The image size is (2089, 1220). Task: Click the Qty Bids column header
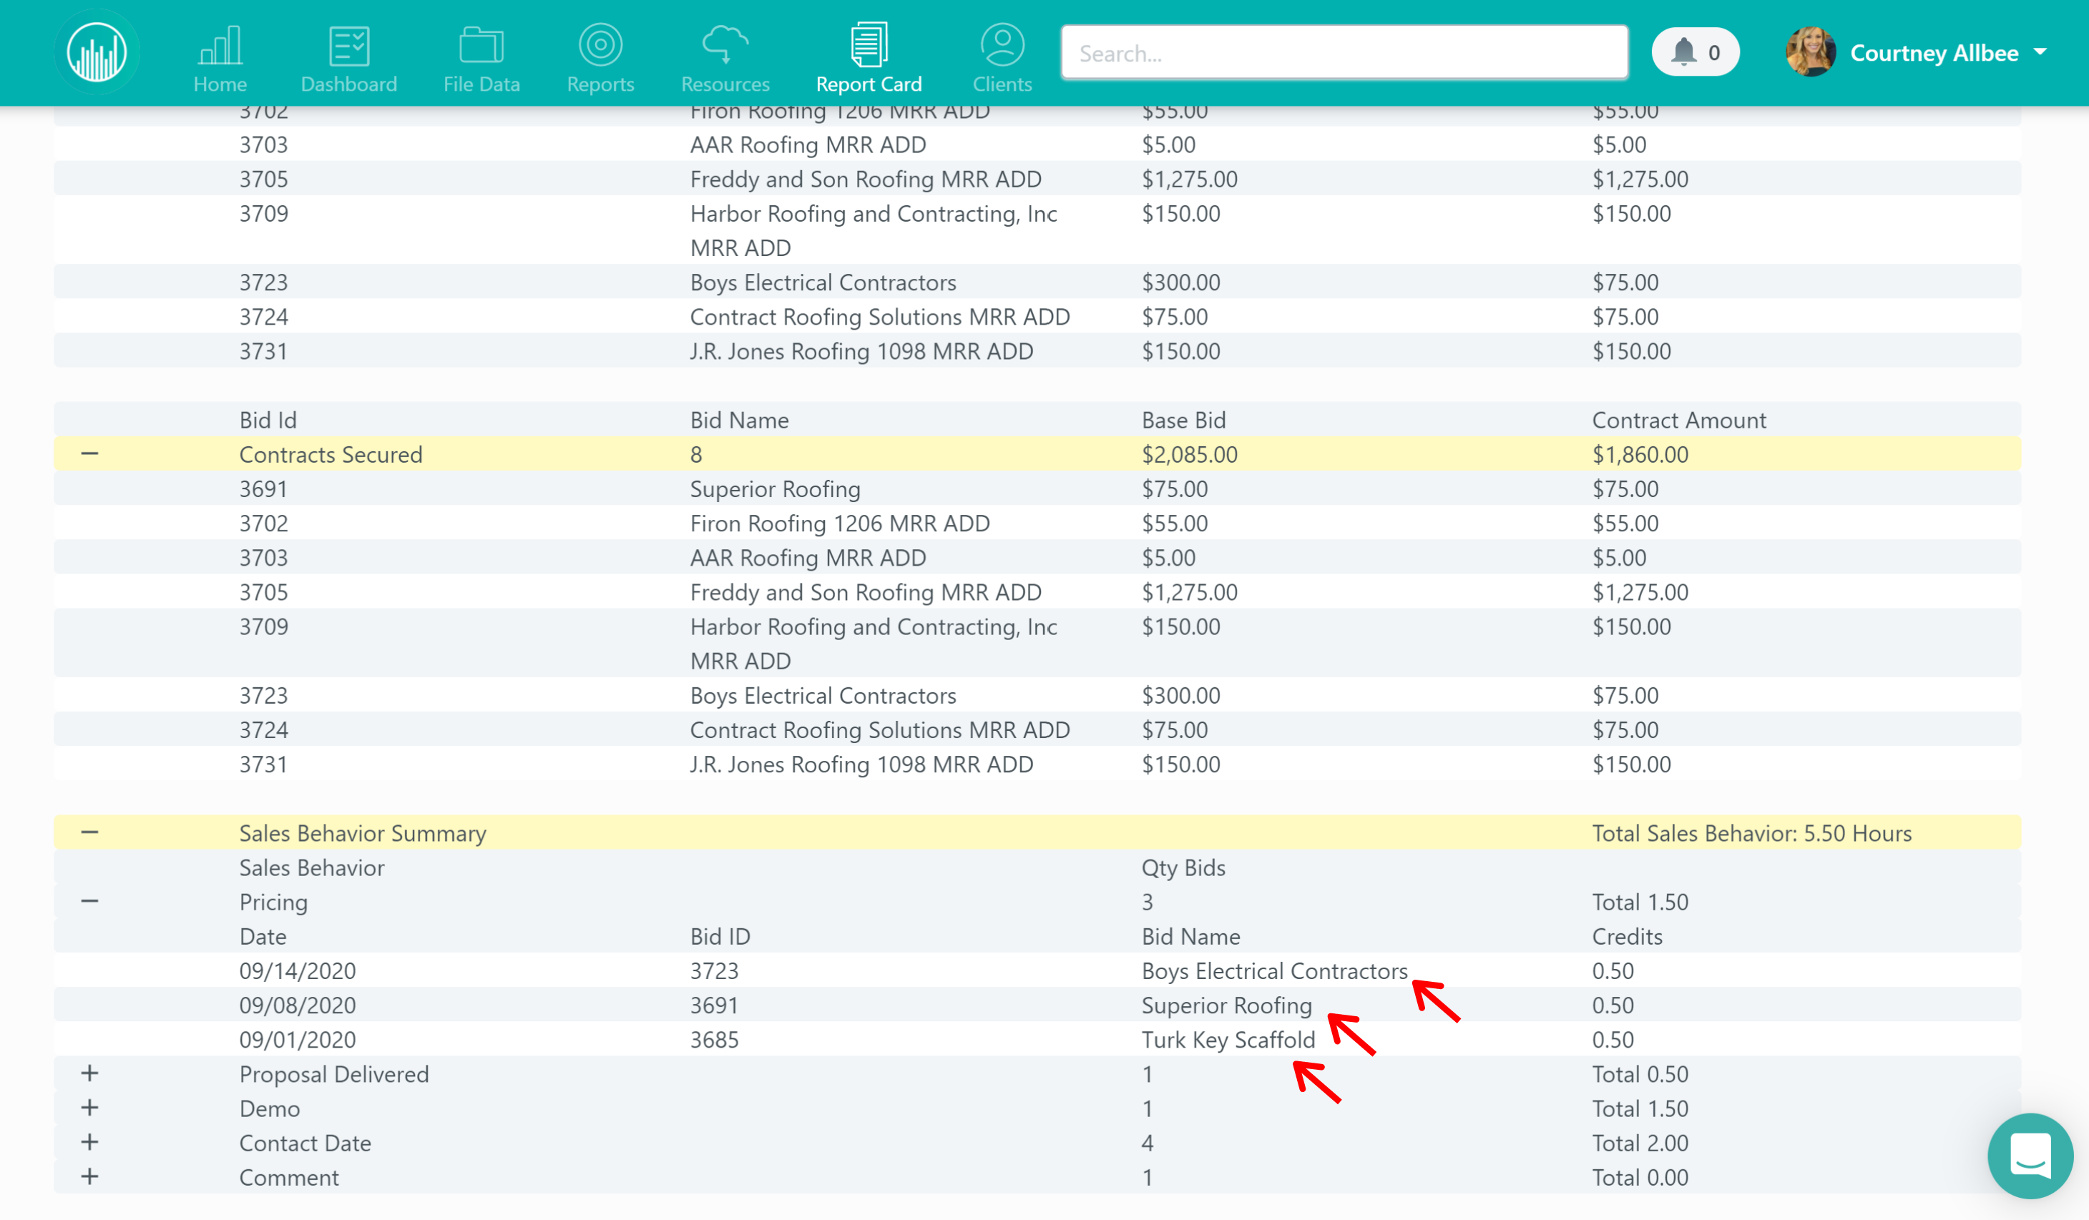1183,867
